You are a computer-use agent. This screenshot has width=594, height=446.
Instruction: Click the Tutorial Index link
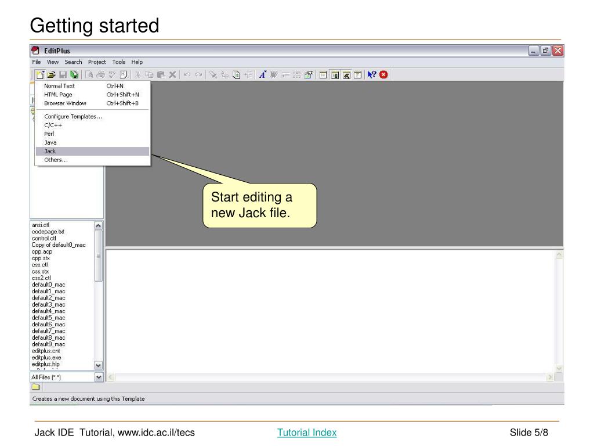coord(307,432)
